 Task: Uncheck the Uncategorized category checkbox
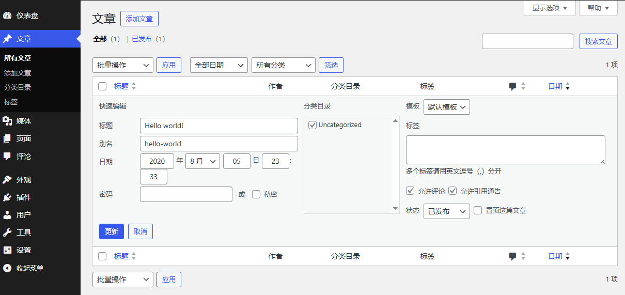(312, 125)
